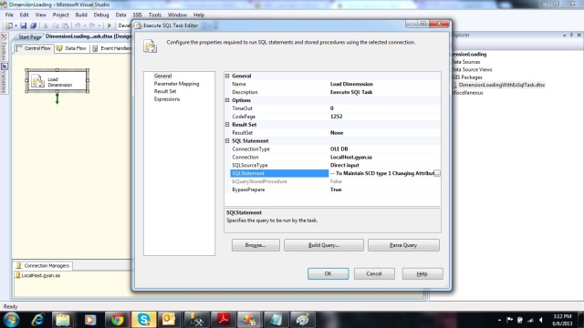This screenshot has width=584, height=328.
Task: Switch to Event Handlers tab
Action: tap(112, 48)
